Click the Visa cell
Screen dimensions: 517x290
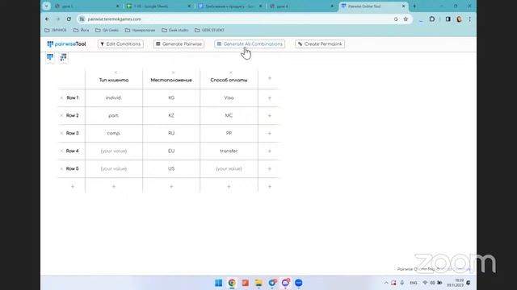(x=229, y=98)
